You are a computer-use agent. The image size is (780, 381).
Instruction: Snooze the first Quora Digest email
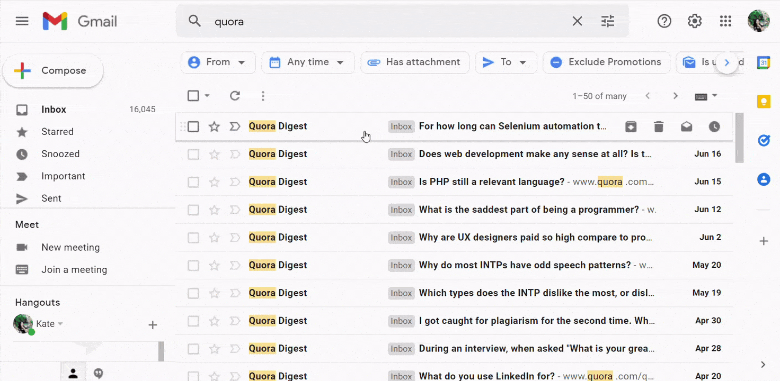(714, 126)
